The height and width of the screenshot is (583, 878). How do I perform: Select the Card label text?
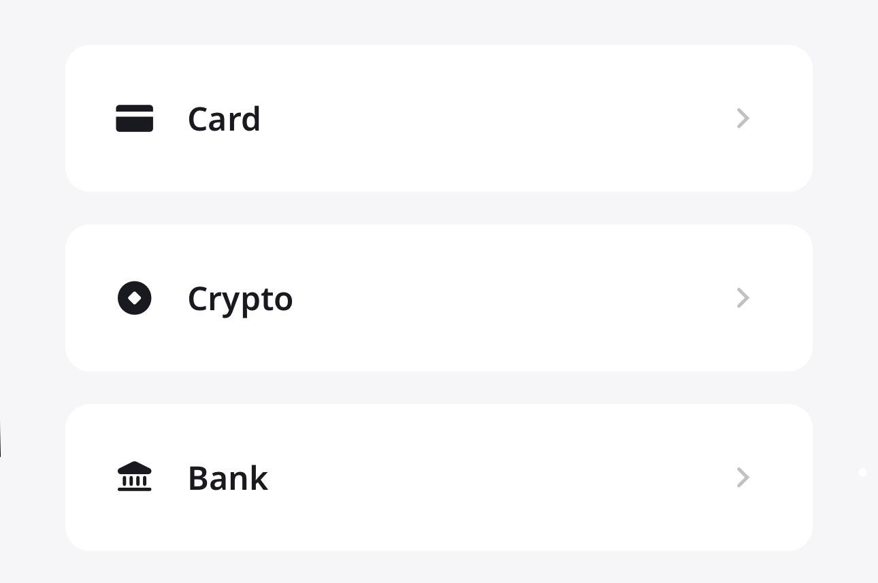tap(224, 119)
